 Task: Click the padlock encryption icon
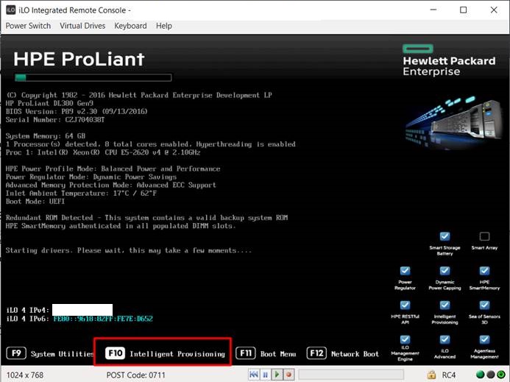[430, 375]
